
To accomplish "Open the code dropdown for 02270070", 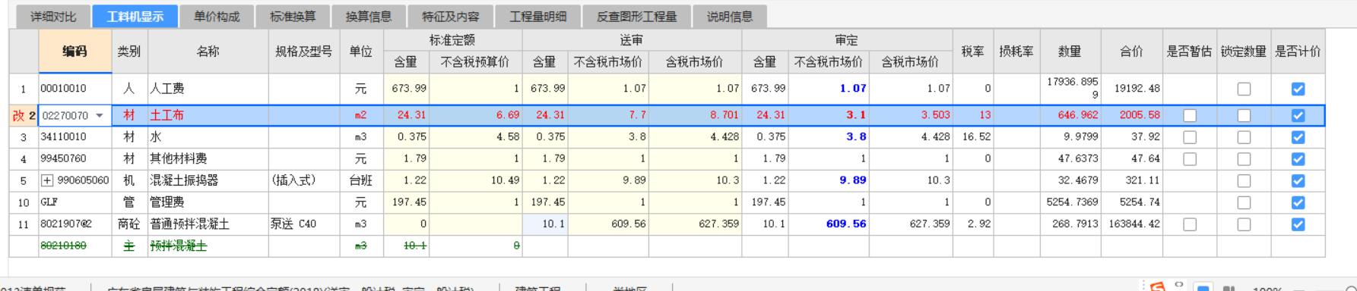I will 100,116.
